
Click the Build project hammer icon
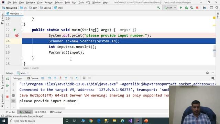(x=158, y=8)
